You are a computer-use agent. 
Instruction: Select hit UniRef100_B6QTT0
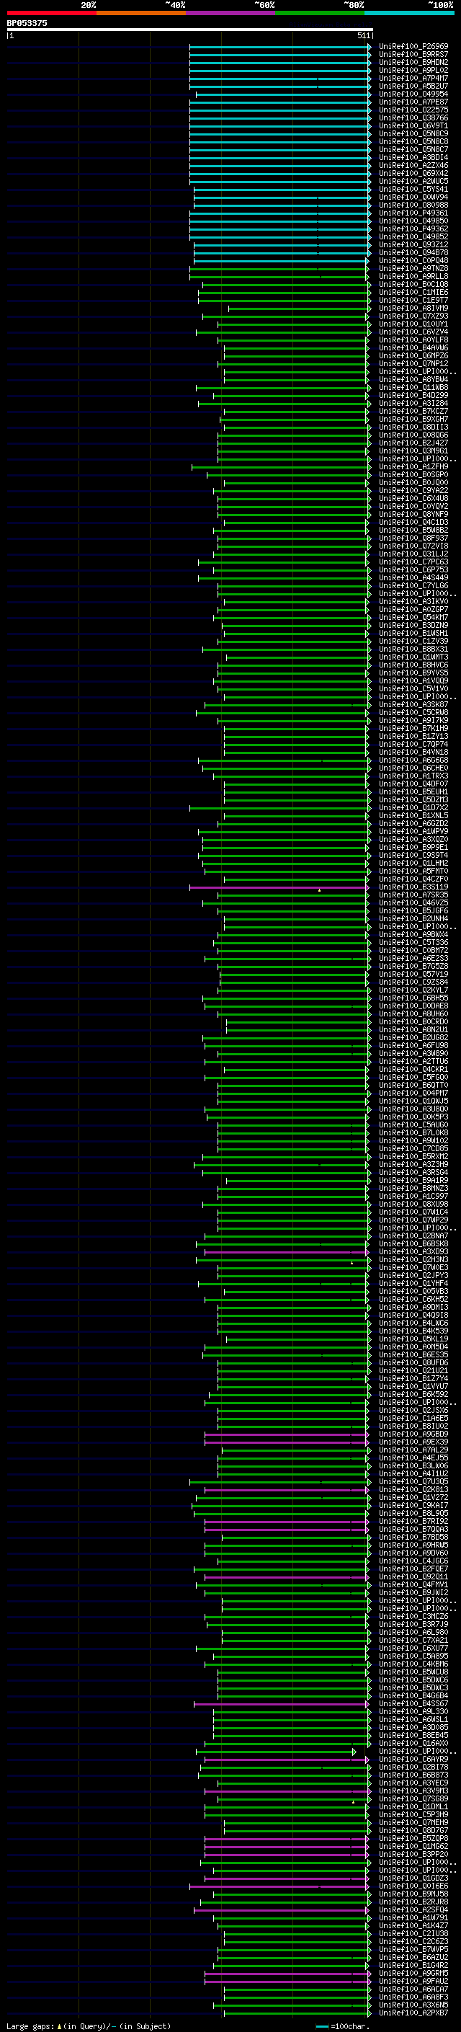click(x=413, y=1086)
